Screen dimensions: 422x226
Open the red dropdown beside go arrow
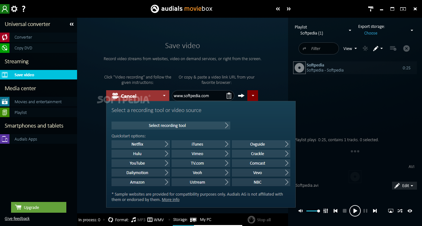[x=253, y=96]
